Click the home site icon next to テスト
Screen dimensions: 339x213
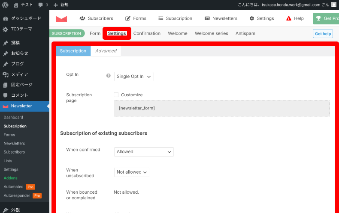tap(16, 5)
